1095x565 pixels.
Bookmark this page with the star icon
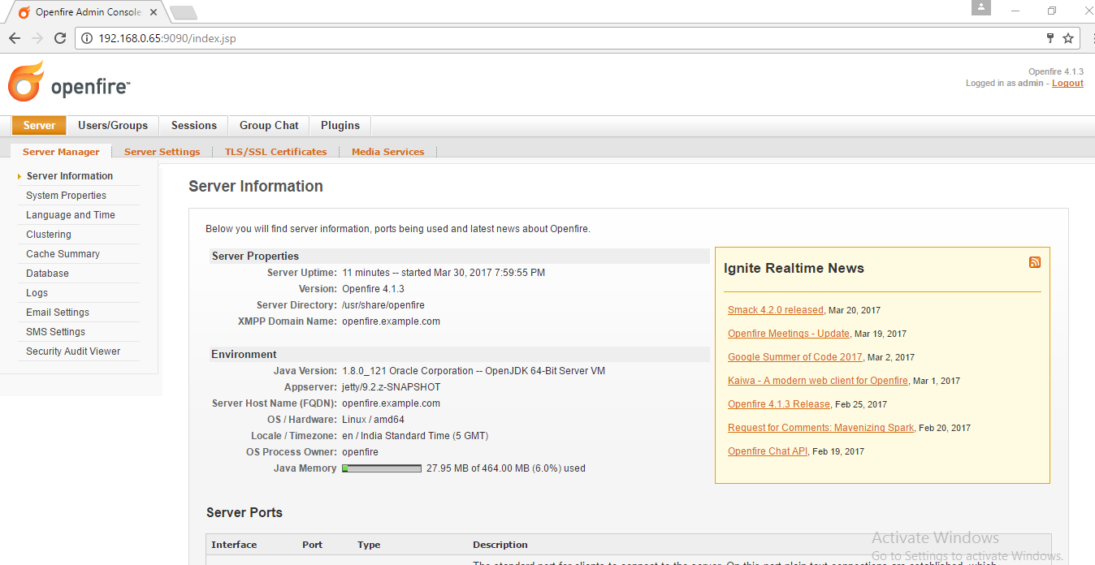1068,38
